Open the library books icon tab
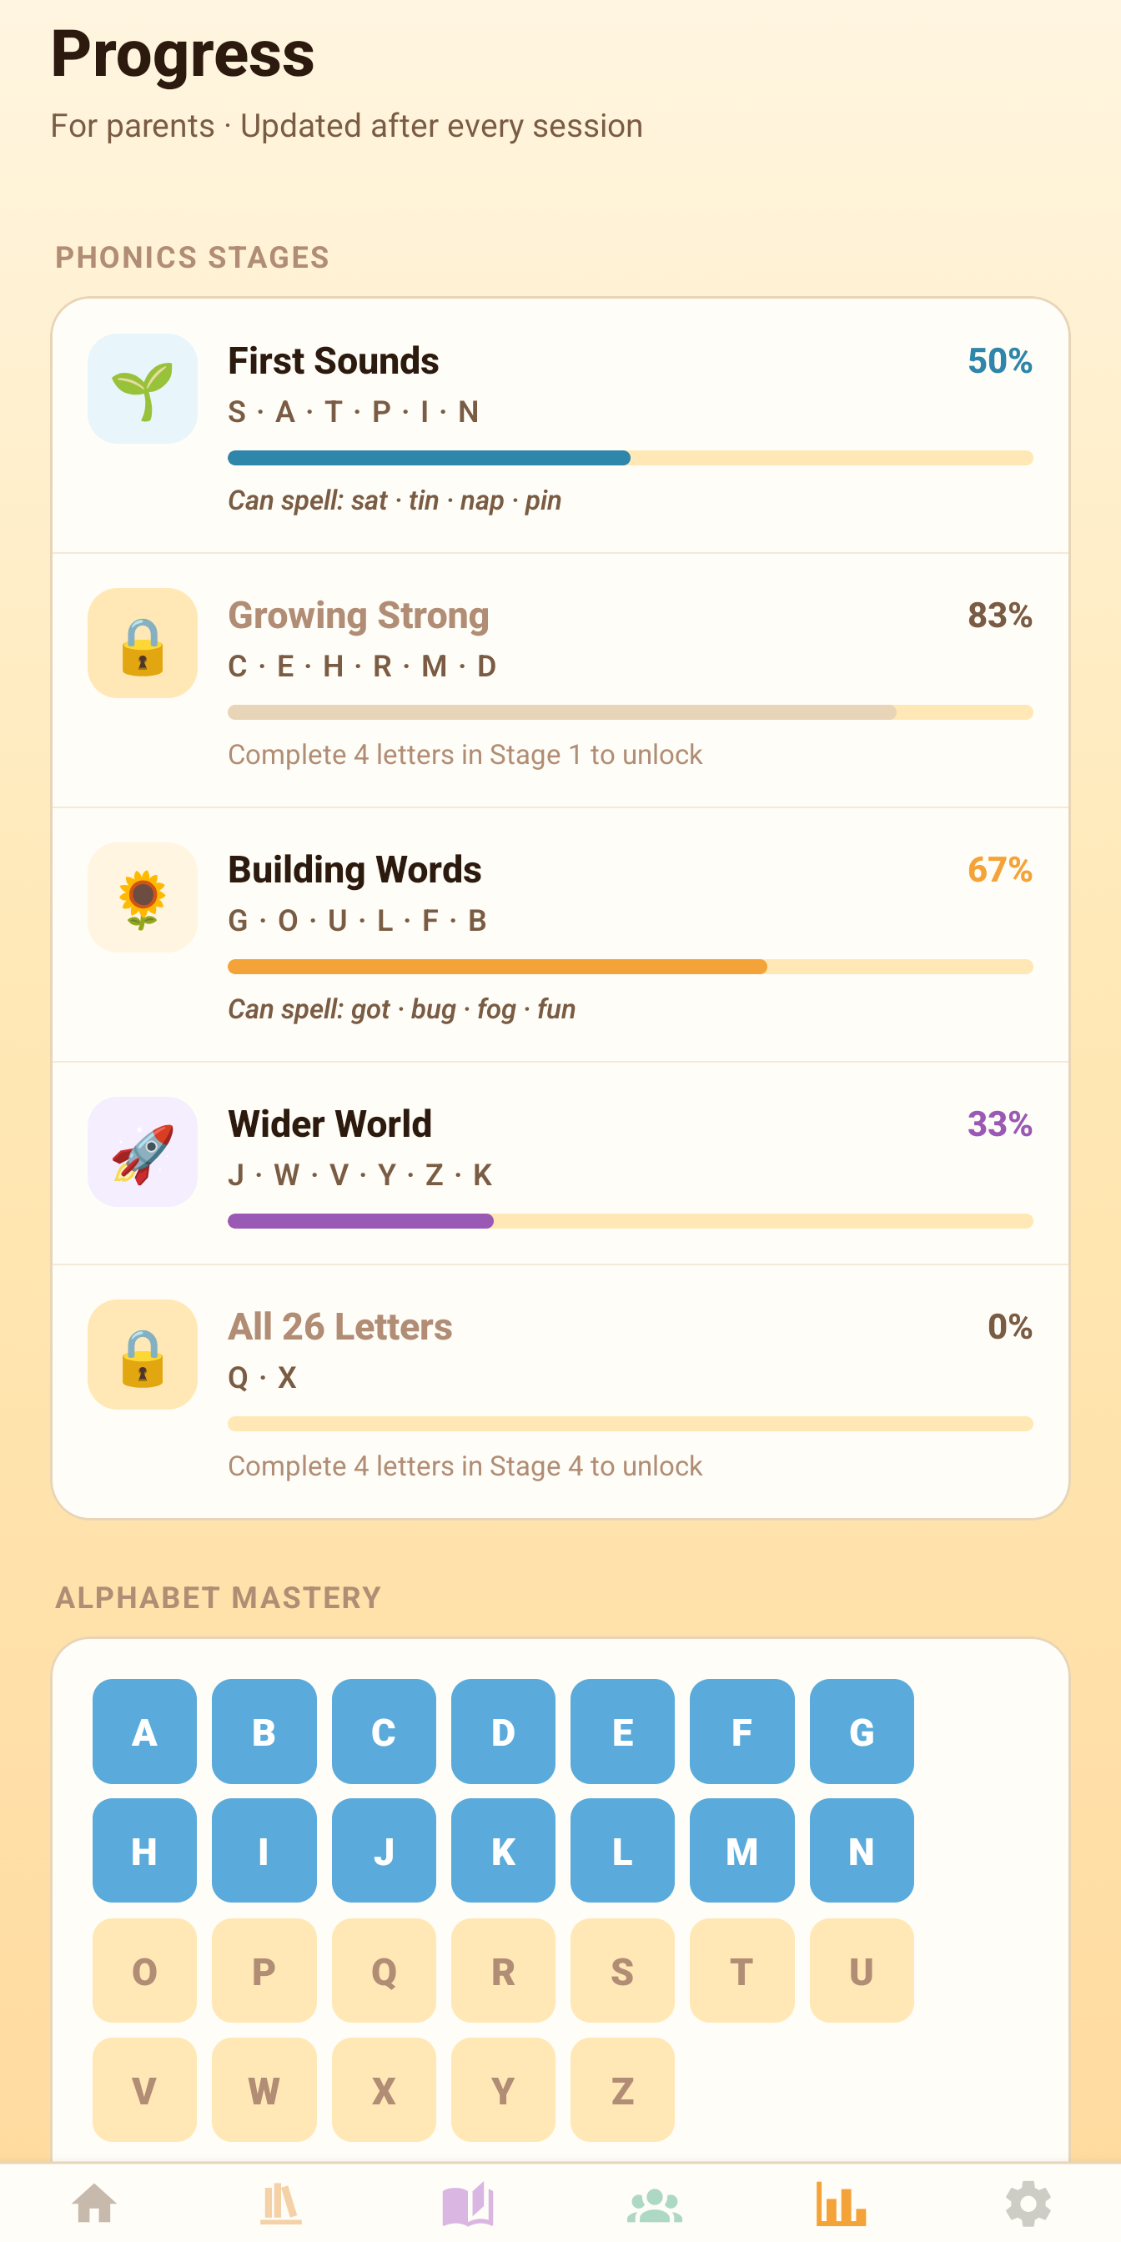 pyautogui.click(x=281, y=2203)
